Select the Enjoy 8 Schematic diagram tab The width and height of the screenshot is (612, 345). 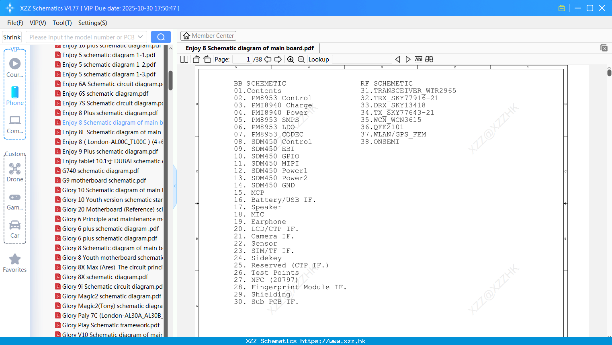250,48
